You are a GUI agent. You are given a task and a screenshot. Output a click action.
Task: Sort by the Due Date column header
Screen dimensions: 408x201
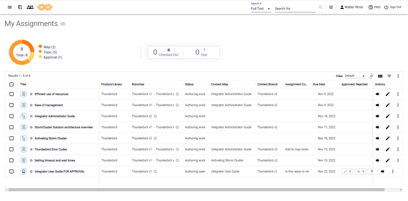[319, 84]
